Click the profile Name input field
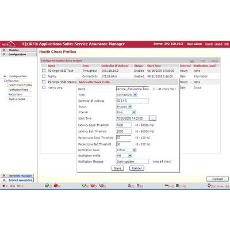 (132, 89)
